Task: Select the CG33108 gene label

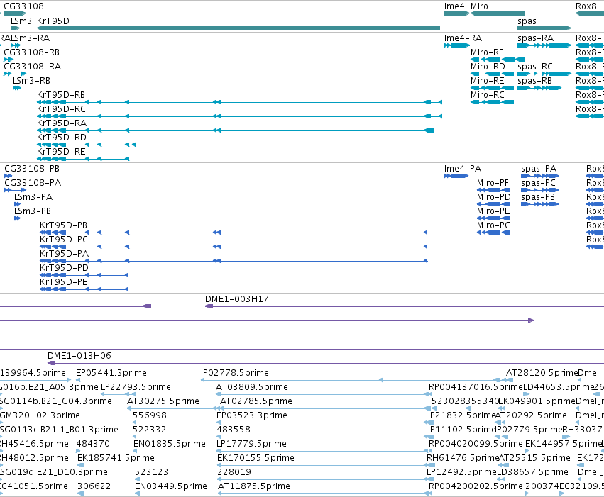Action: (23, 6)
